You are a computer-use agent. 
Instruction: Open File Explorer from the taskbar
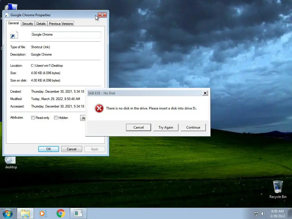pyautogui.click(x=25, y=213)
